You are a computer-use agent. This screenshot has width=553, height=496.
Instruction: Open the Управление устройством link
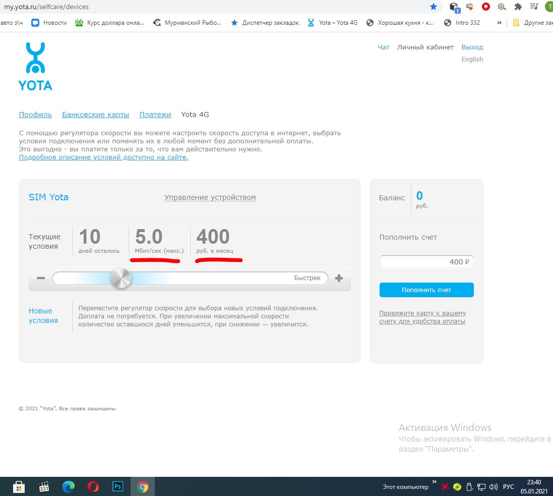pos(210,197)
